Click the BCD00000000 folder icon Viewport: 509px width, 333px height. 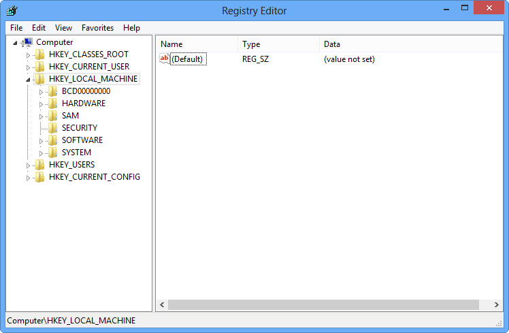52,91
